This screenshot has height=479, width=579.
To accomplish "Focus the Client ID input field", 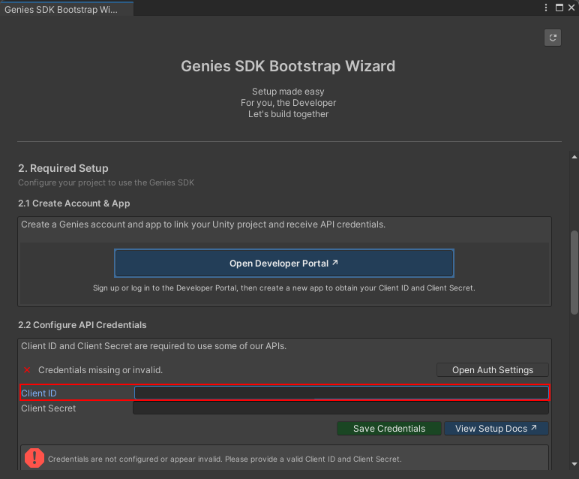I will (x=341, y=393).
